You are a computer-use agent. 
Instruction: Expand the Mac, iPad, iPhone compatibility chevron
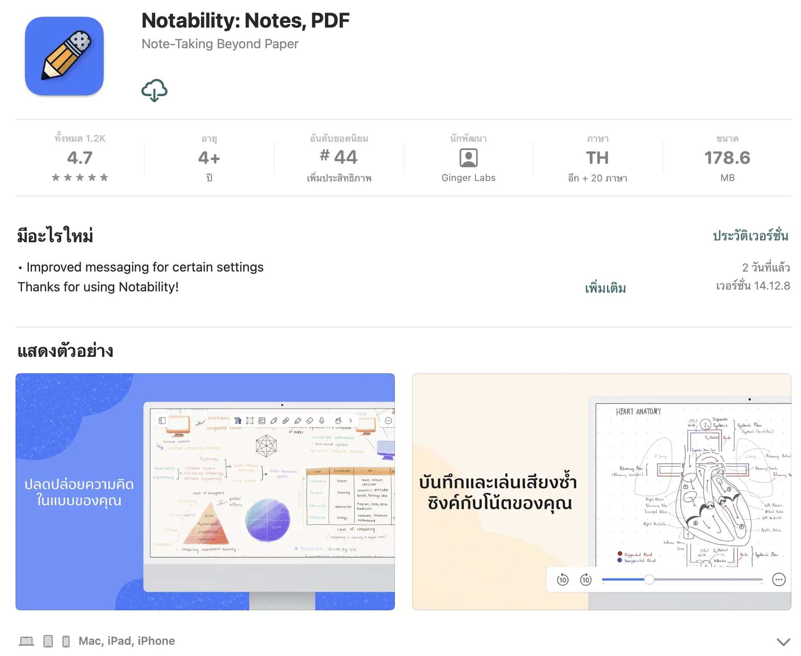(783, 642)
